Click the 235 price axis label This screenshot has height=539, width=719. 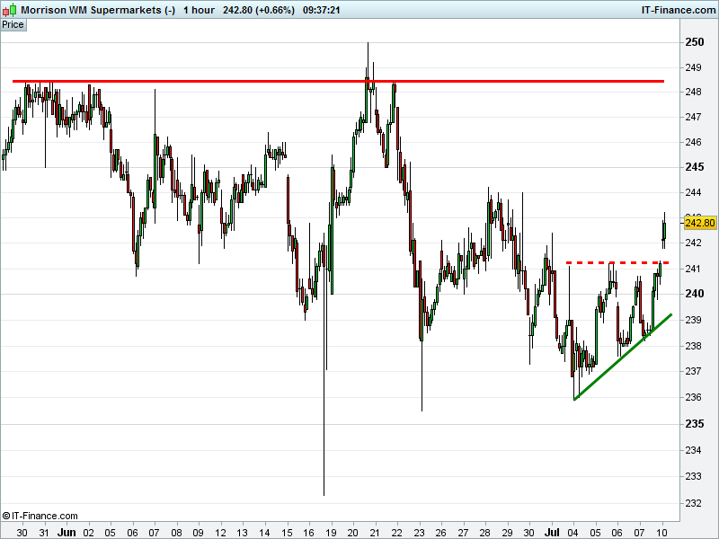click(x=694, y=424)
